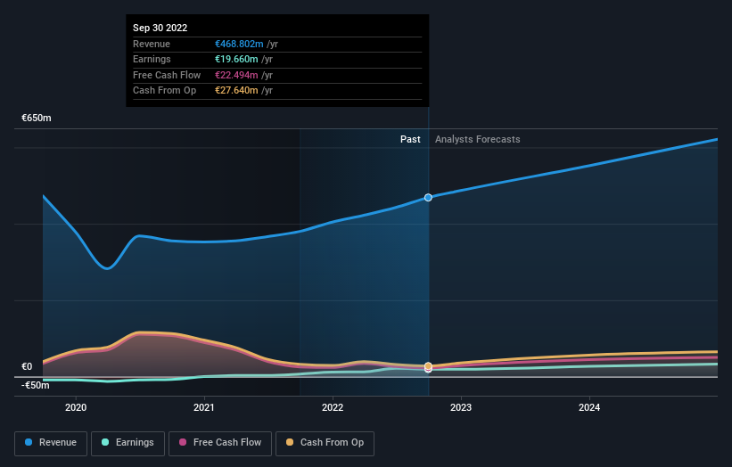The height and width of the screenshot is (467, 732).
Task: Toggle the Free Cash Flow legend button
Action: pos(220,443)
